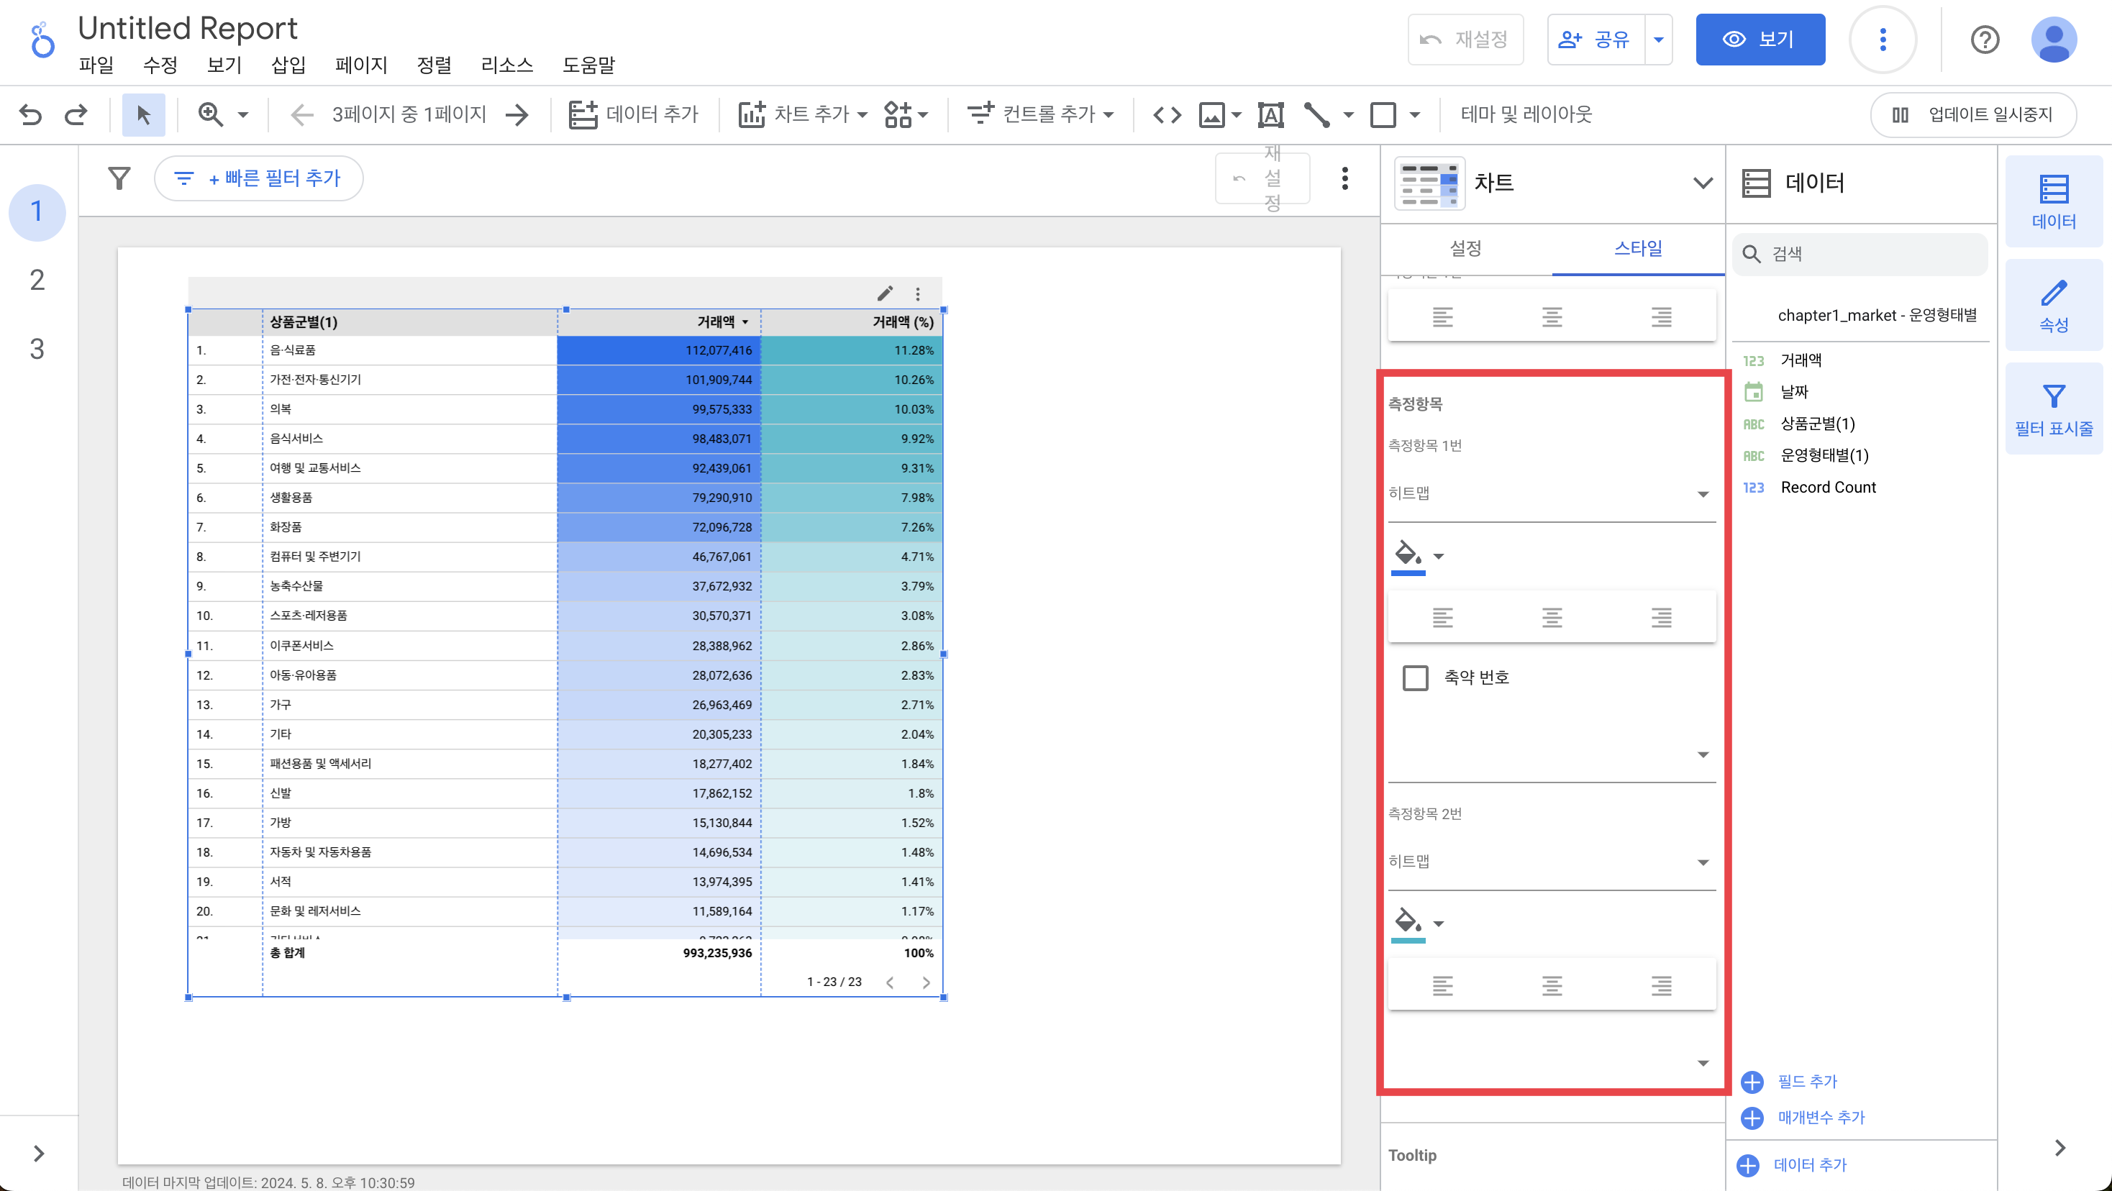
Task: Click the blue 보기 button
Action: coord(1760,40)
